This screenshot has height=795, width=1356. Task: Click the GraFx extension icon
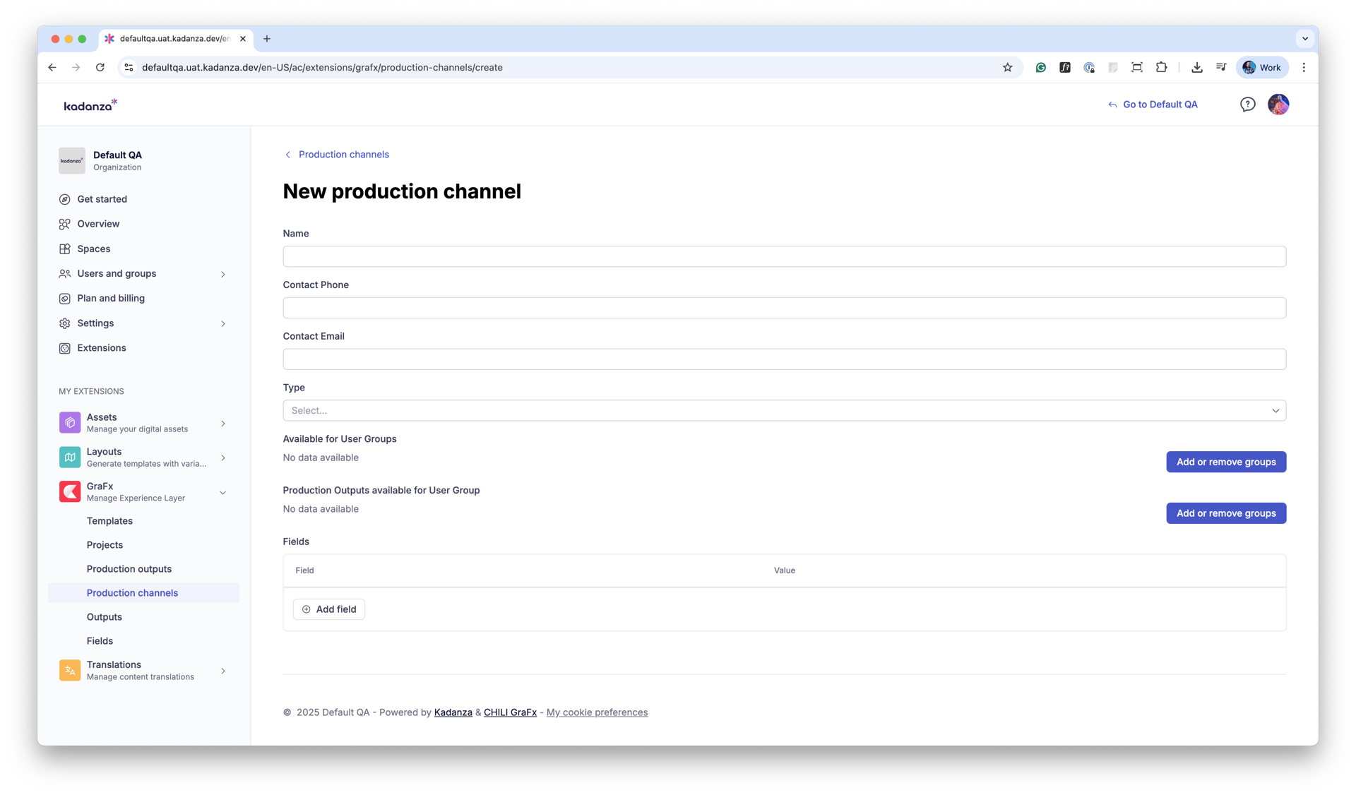pyautogui.click(x=69, y=491)
